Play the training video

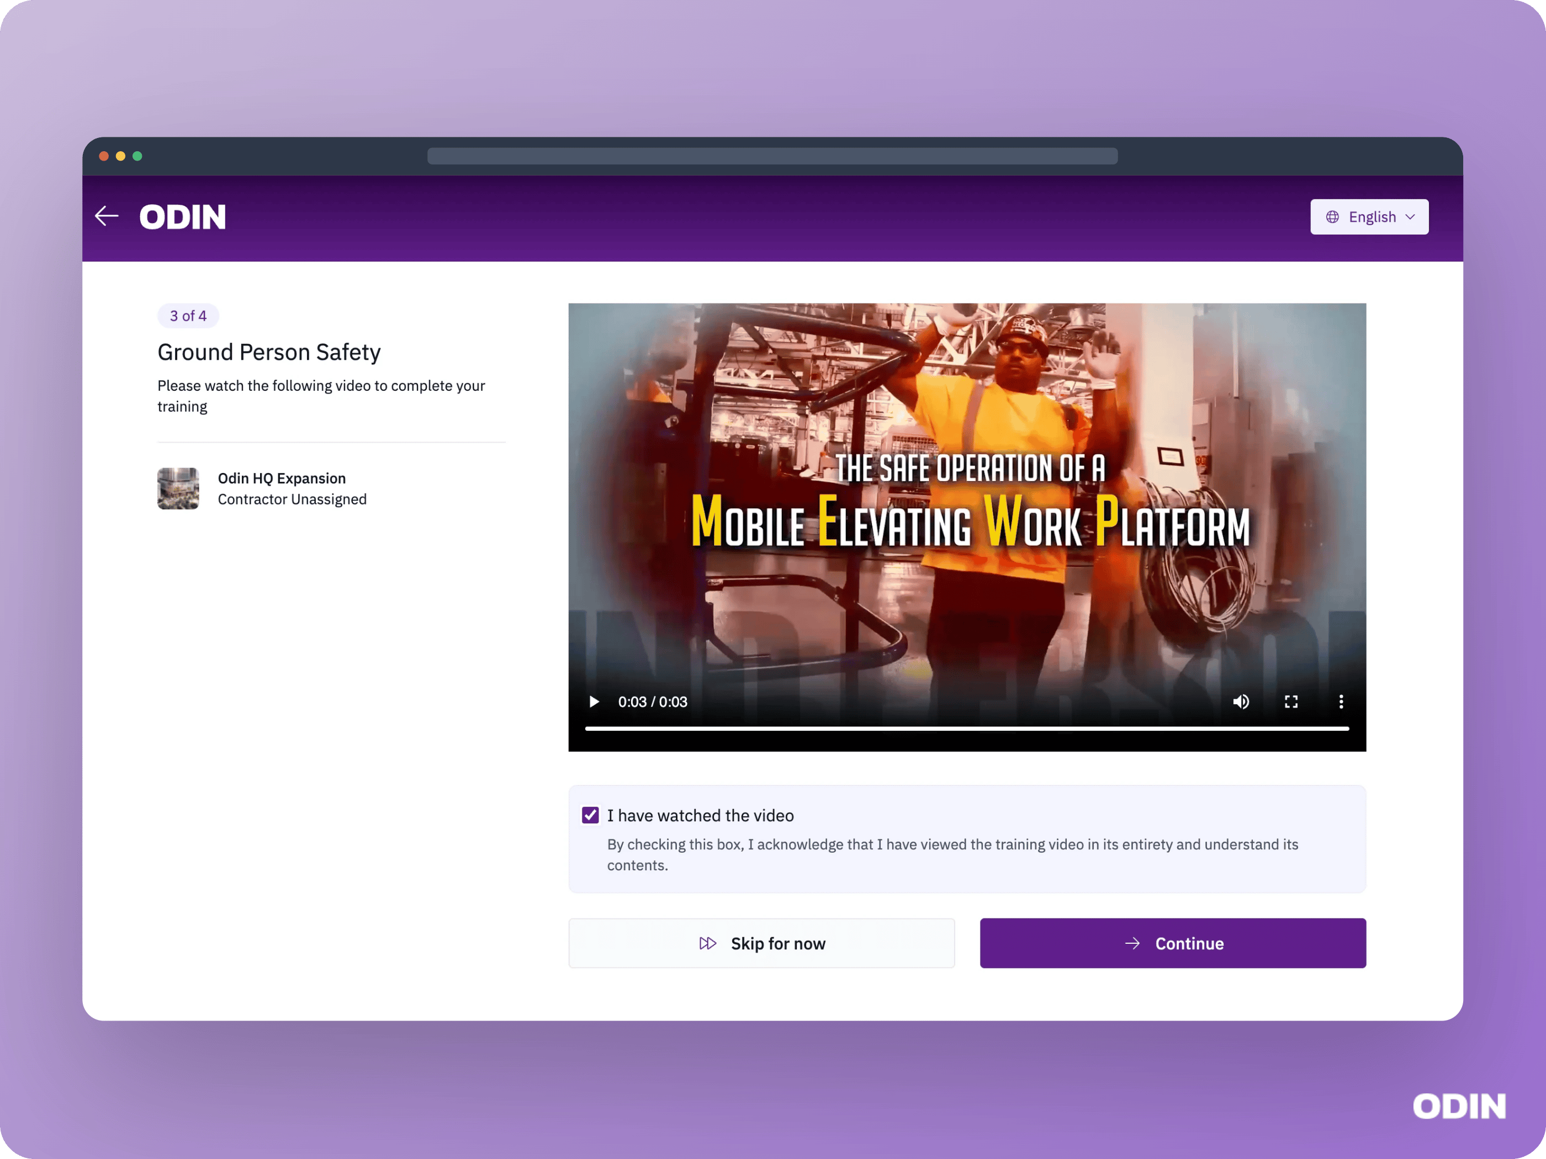(x=594, y=701)
